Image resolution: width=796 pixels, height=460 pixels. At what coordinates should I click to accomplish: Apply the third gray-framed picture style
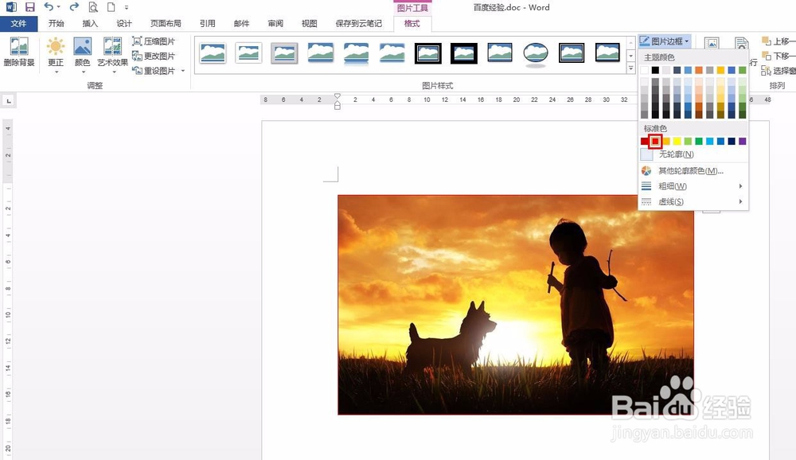point(284,53)
